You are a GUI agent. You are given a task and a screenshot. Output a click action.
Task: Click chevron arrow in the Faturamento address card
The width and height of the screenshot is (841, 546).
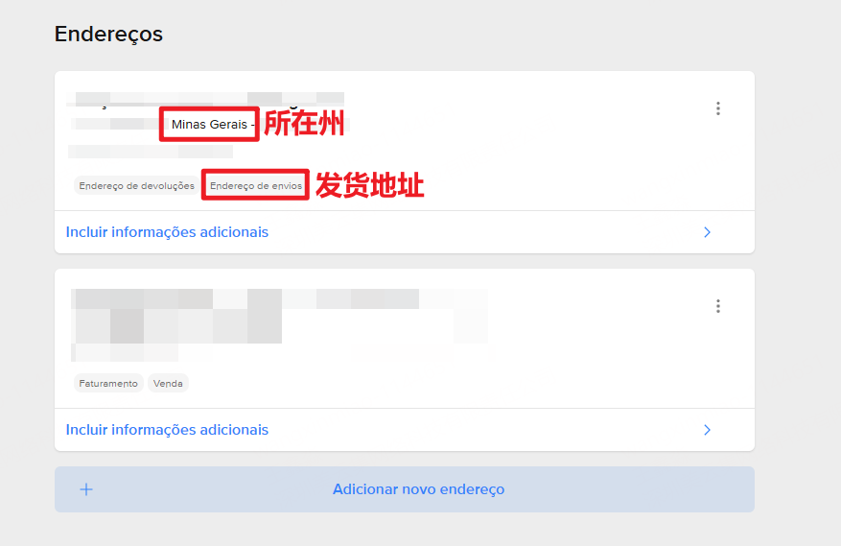tap(707, 430)
